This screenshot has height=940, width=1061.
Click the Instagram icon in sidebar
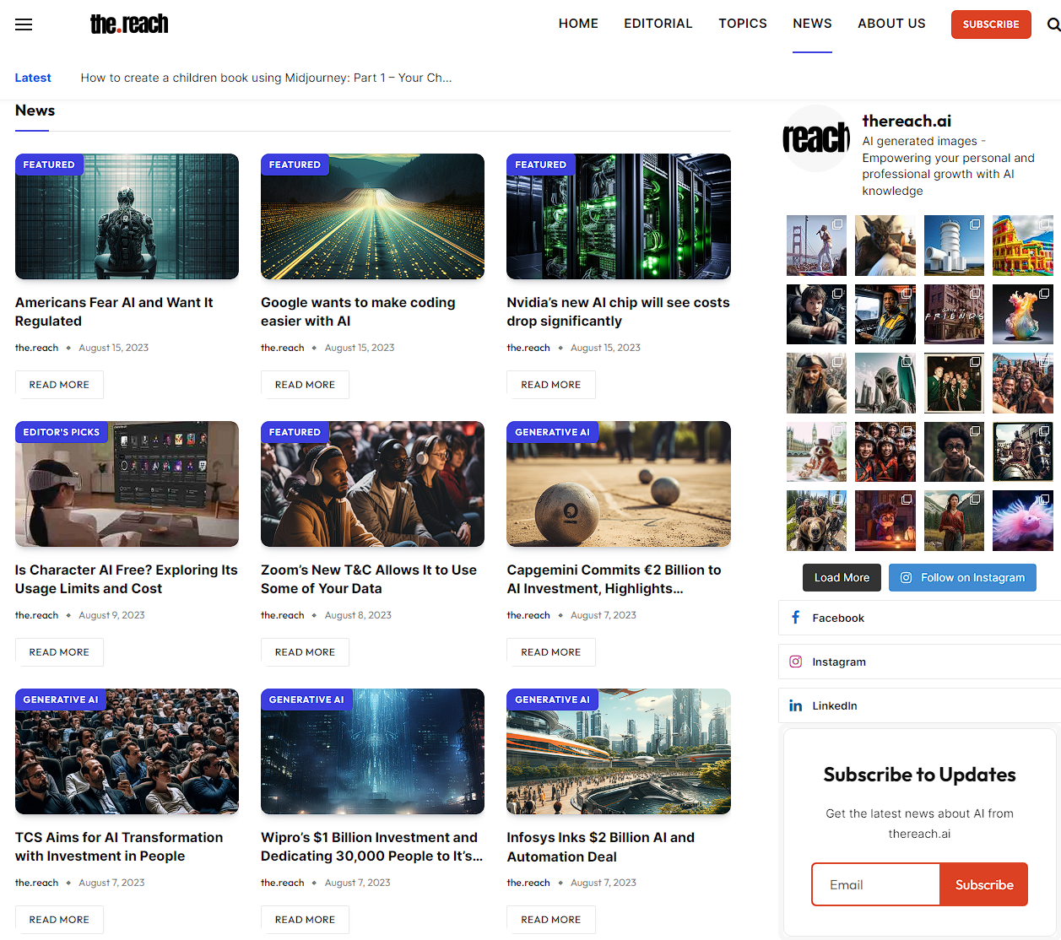795,662
